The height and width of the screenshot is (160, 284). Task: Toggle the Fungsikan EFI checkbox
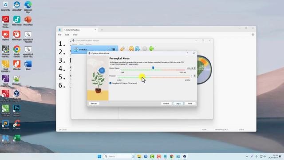tap(110, 83)
